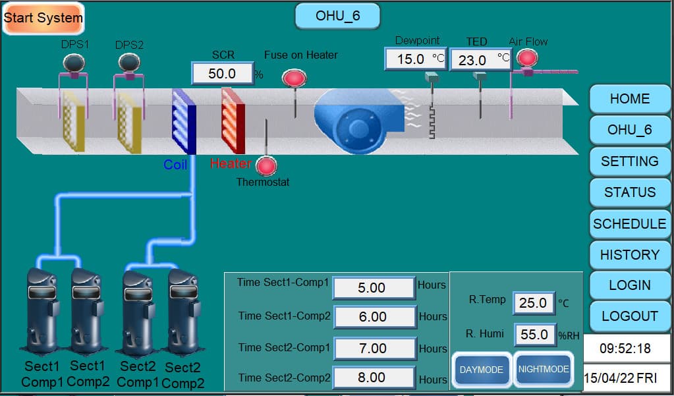Viewport: 674px width, 396px height.
Task: Select the SCR percentage value field
Action: coord(222,74)
